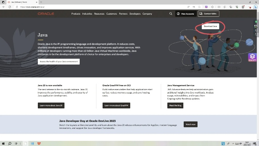The width and height of the screenshot is (259, 146).
Task: Click the browser address bar URL field
Action: tap(91, 7)
